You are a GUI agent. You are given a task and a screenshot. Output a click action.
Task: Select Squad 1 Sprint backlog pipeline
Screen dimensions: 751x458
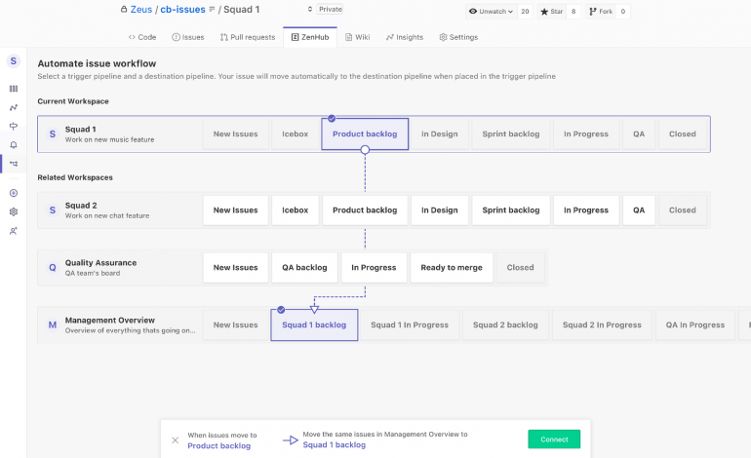click(510, 134)
